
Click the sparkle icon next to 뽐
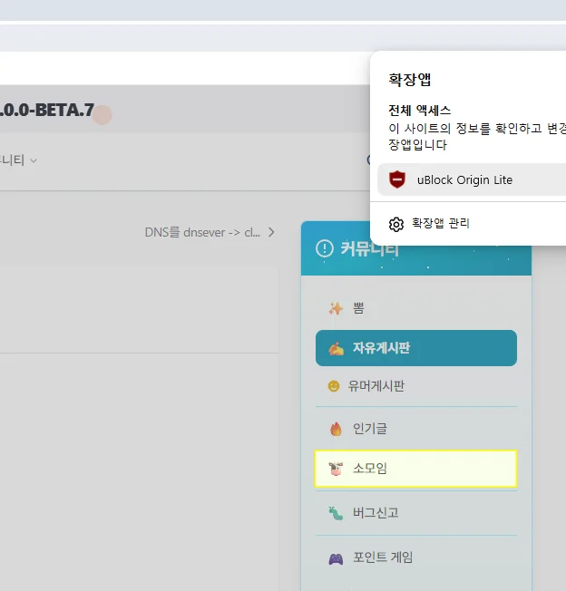click(x=336, y=308)
